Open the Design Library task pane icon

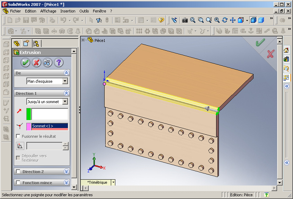[x=286, y=59]
